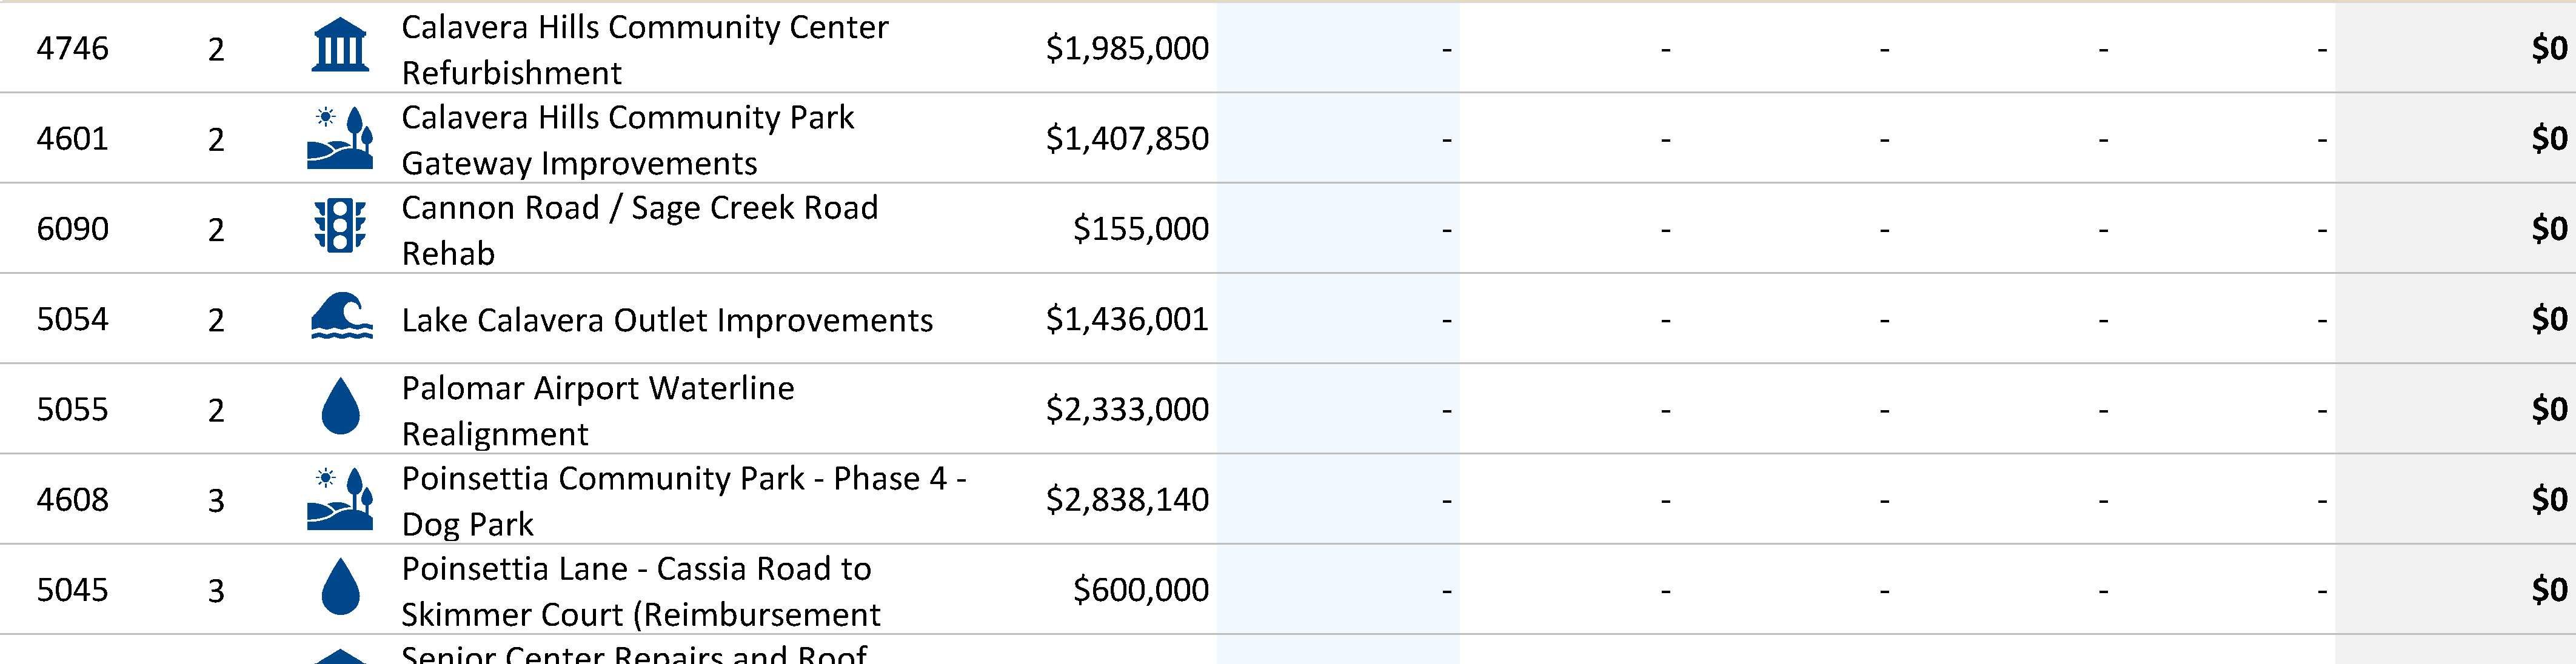Click the park icon for Poinsettia Dog Park
Screen dimensions: 2576x664
coord(340,498)
